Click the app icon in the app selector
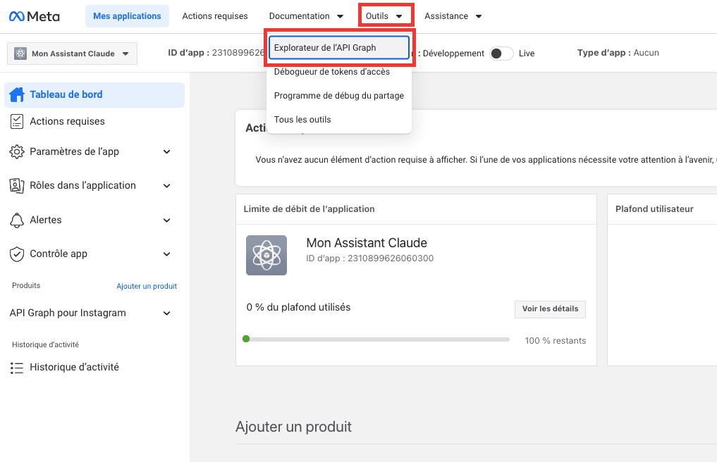Viewport: 717px width, 462px height. (20, 54)
